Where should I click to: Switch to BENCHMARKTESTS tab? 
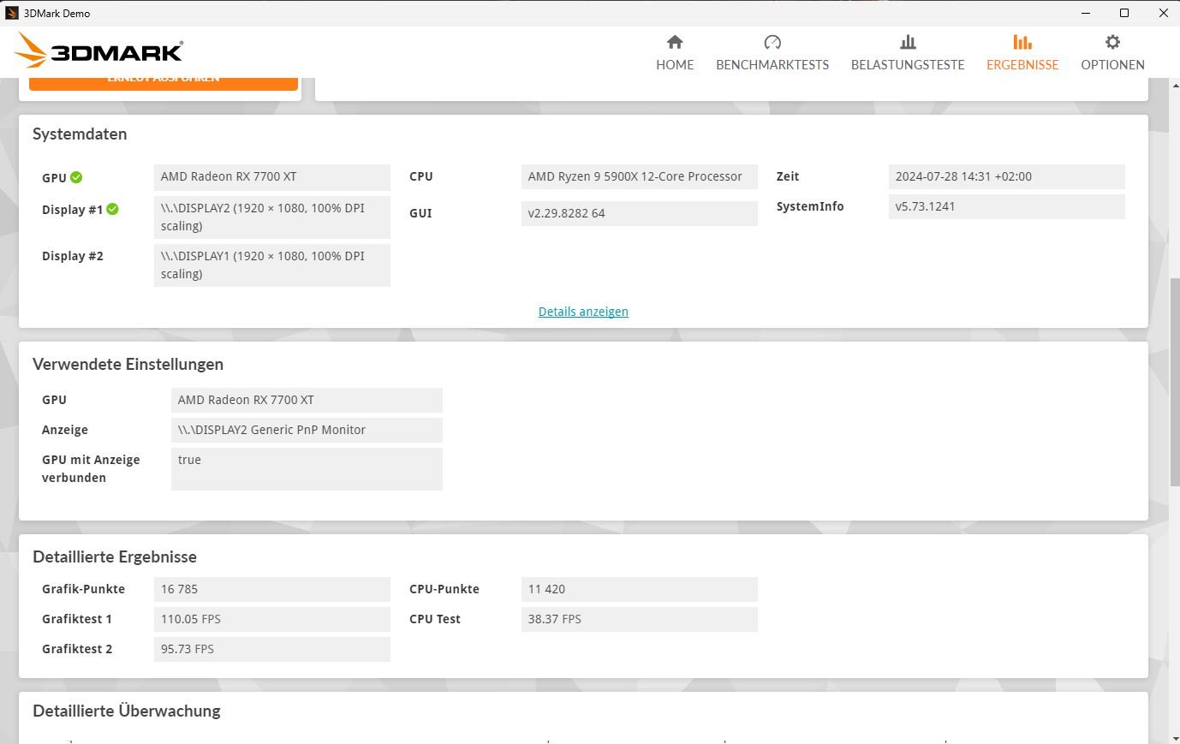[772, 53]
